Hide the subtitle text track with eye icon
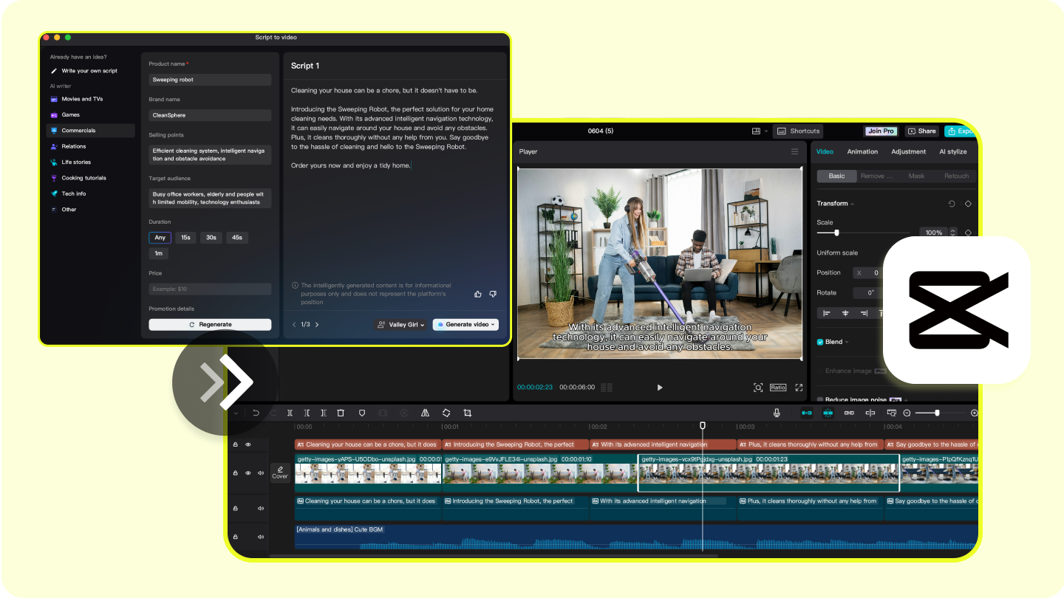 coord(248,444)
